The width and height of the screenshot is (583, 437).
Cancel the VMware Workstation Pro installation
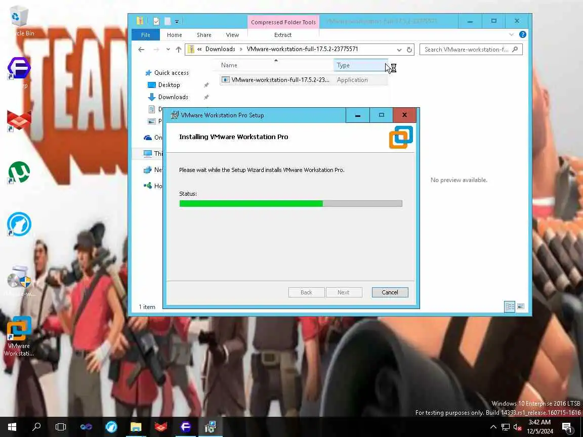(390, 292)
